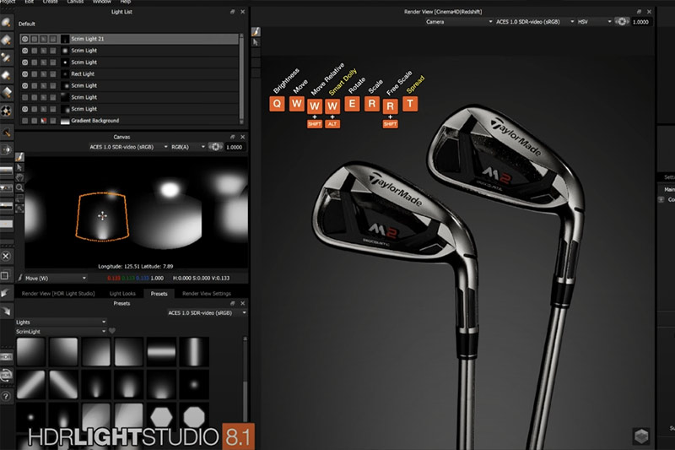Click the brush tool in Render View toolbar

(x=256, y=31)
